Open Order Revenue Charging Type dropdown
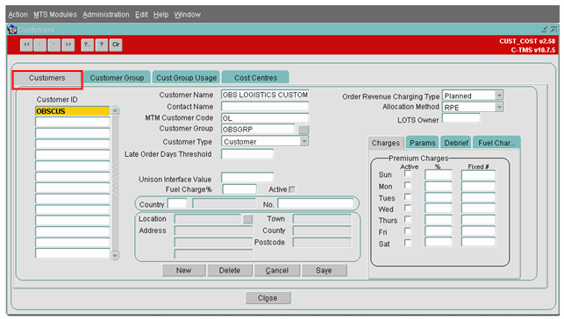 [x=499, y=96]
